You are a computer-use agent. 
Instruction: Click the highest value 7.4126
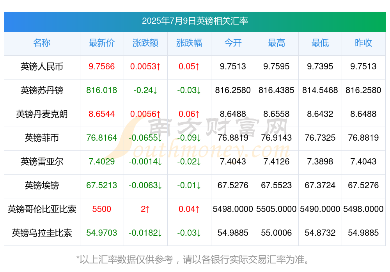tap(277, 162)
